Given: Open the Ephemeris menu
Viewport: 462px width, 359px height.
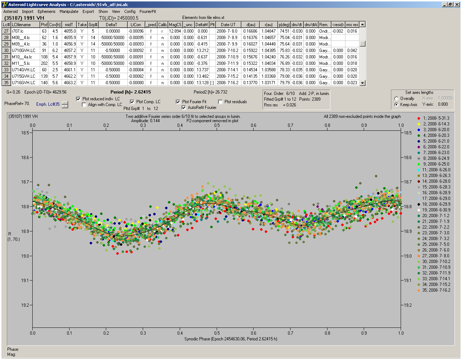Looking at the screenshot, I should (x=47, y=11).
